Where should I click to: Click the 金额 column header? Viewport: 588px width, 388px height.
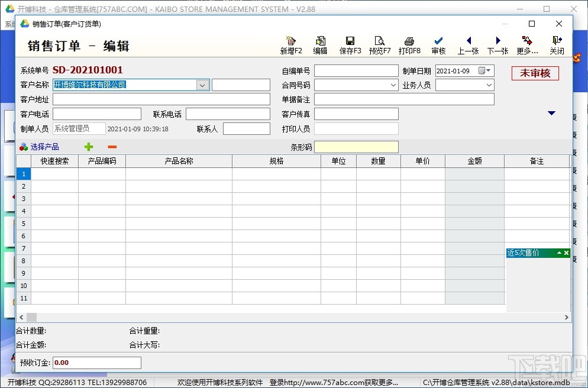tap(475, 161)
